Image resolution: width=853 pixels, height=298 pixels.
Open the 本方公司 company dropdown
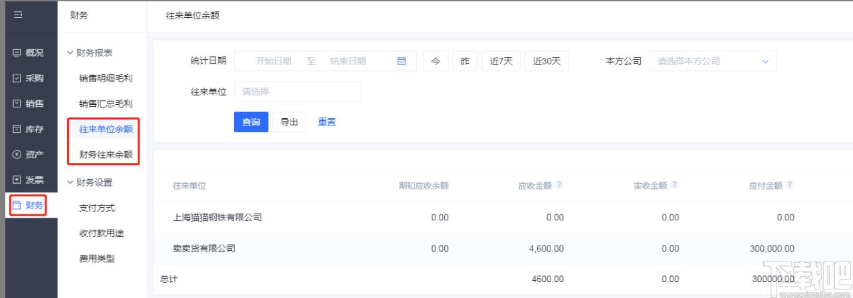[x=712, y=61]
